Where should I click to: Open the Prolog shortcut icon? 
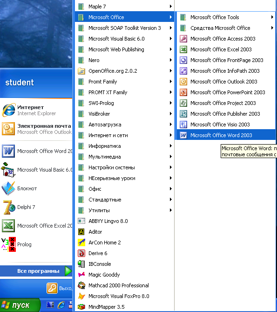coord(8,244)
